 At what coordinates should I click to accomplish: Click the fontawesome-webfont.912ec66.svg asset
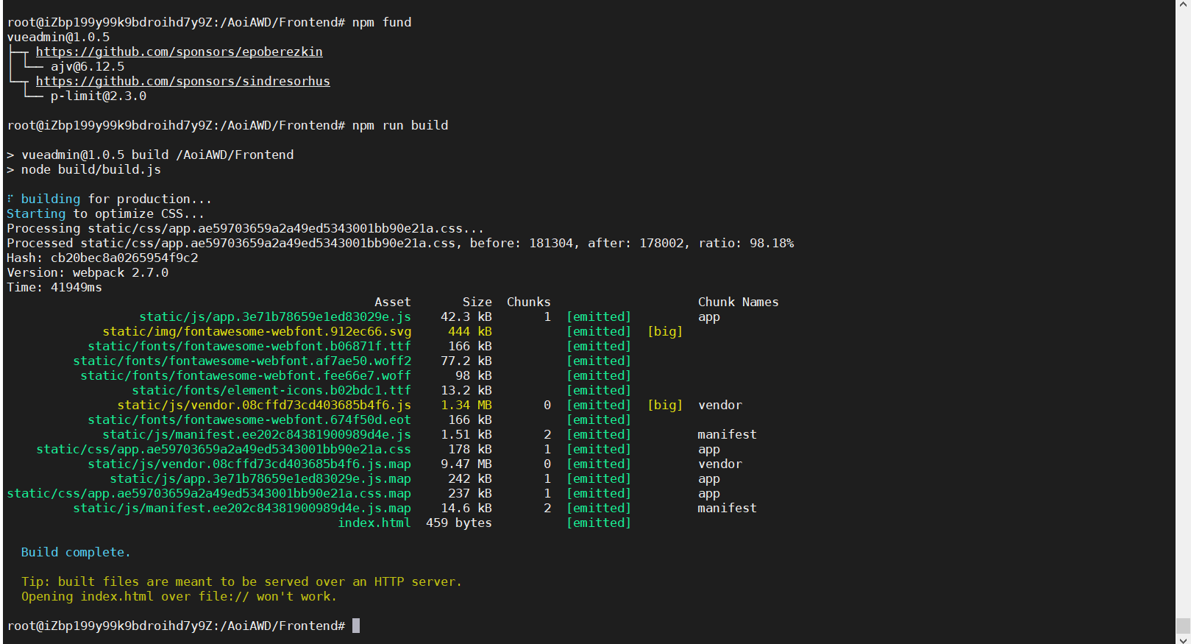pyautogui.click(x=257, y=331)
